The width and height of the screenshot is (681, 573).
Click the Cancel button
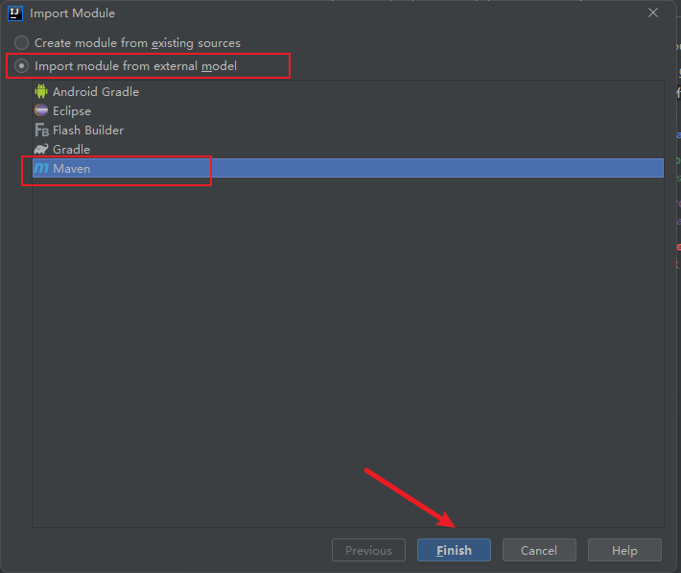pos(539,550)
